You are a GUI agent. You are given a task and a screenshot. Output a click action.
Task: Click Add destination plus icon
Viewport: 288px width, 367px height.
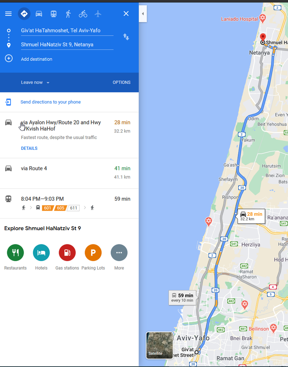9,58
